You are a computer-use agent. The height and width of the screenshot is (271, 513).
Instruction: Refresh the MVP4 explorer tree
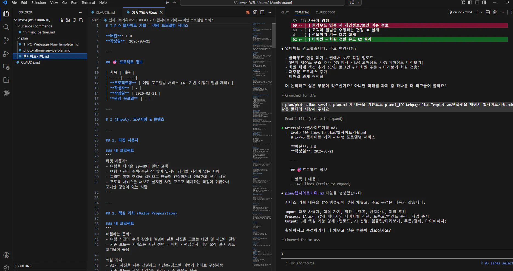pyautogui.click(x=74, y=20)
